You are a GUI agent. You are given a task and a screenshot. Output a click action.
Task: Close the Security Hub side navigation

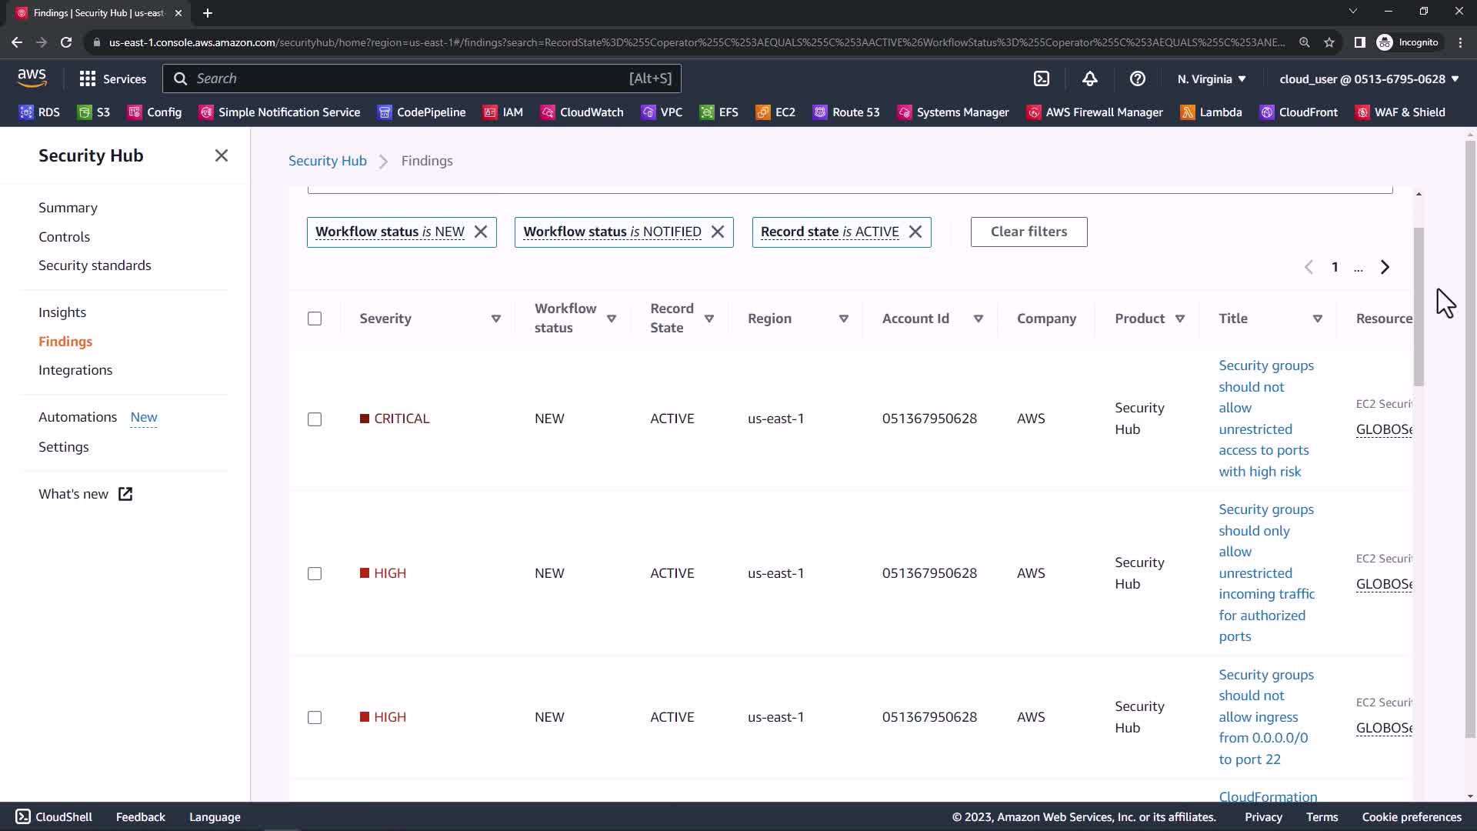(222, 155)
